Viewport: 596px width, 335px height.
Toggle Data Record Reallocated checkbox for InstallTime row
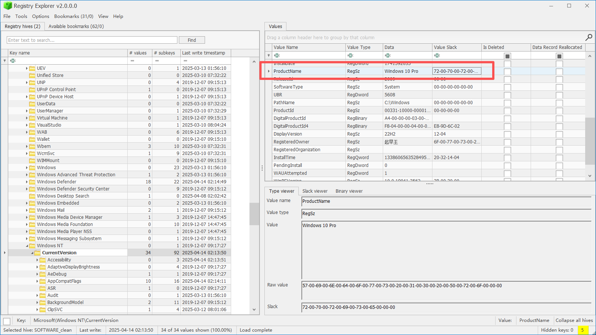click(x=559, y=158)
